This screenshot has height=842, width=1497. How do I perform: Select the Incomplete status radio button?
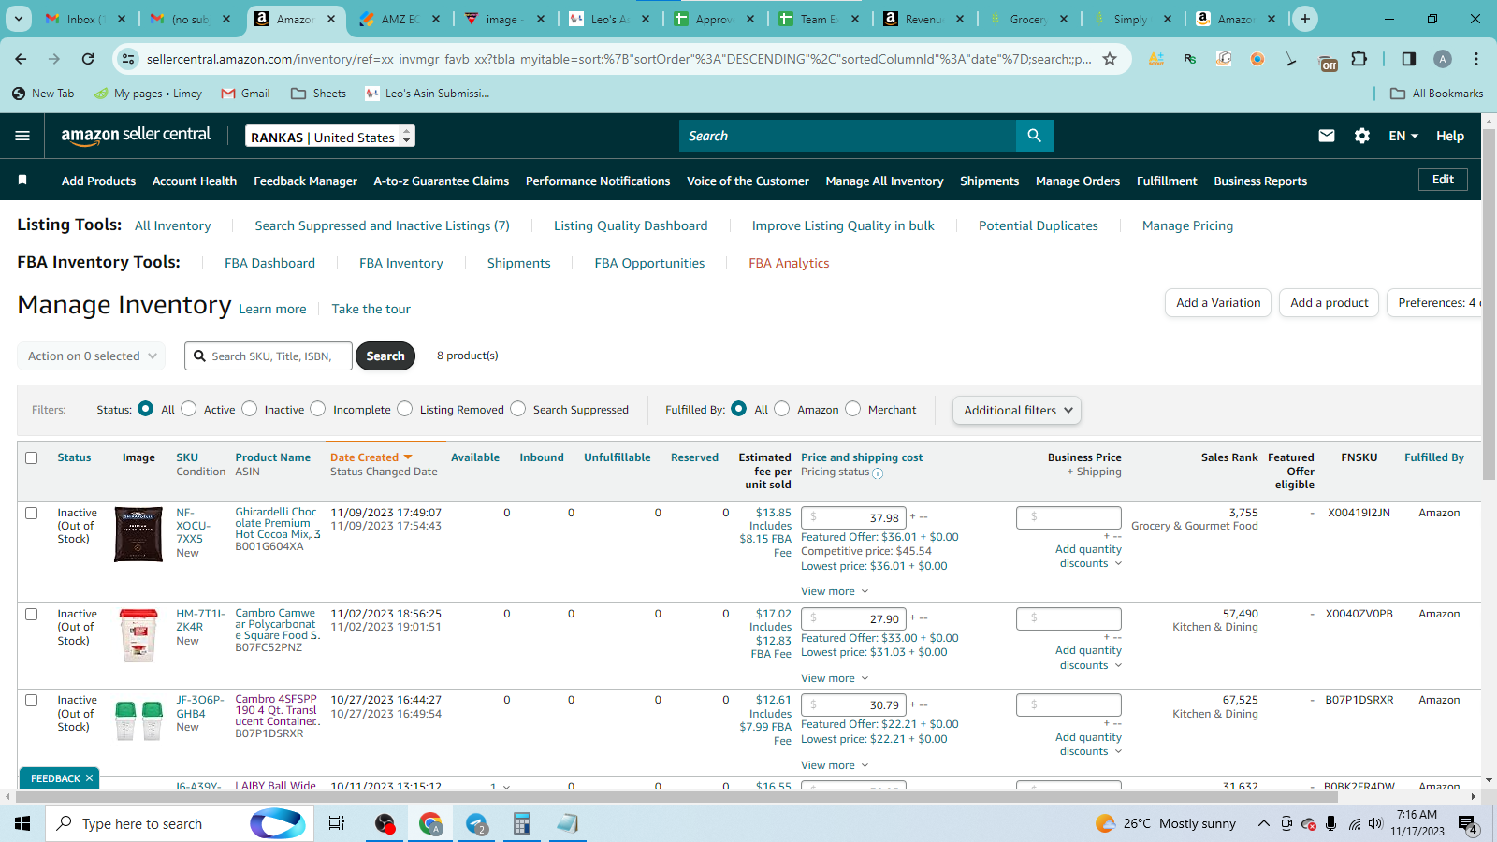pyautogui.click(x=318, y=409)
